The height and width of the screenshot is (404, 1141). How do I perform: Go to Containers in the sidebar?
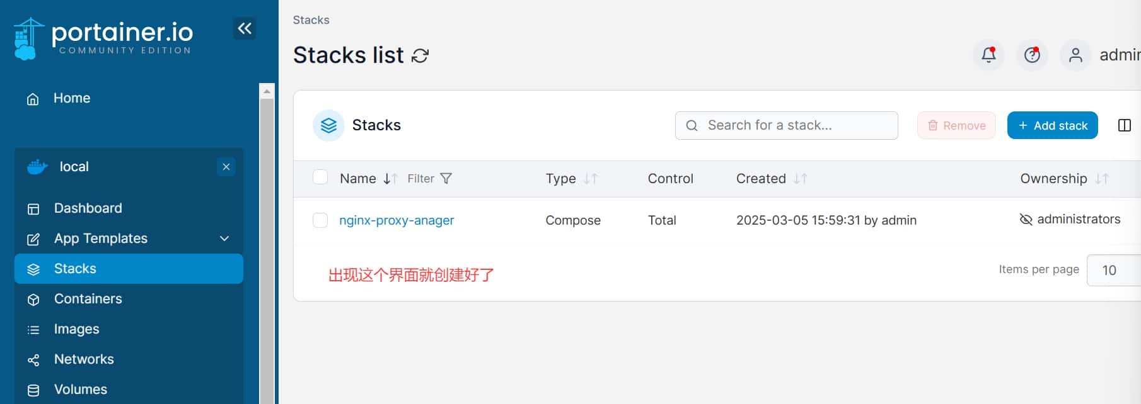click(88, 299)
